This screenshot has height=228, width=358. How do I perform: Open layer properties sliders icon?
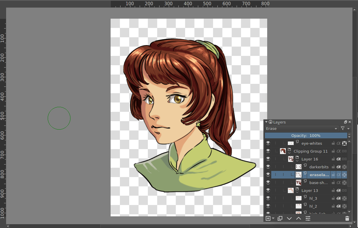(308, 218)
